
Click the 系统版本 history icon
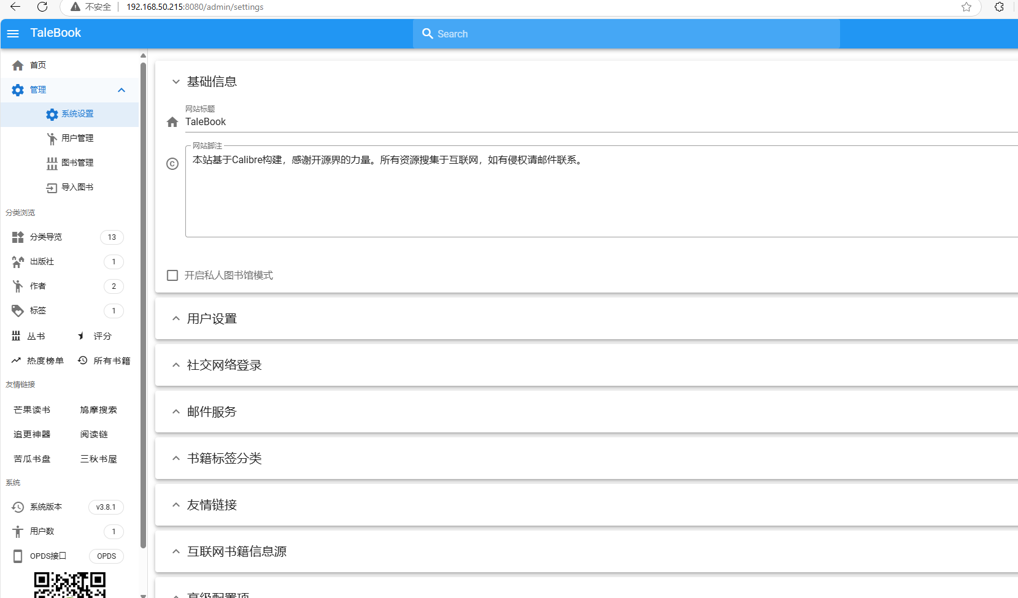[x=18, y=507]
